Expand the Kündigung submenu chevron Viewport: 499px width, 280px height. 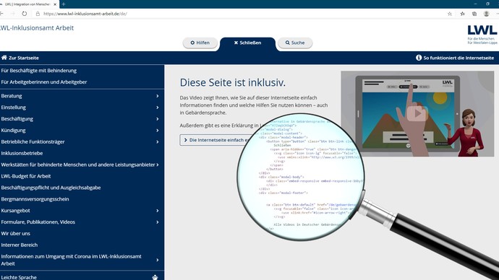tap(158, 130)
